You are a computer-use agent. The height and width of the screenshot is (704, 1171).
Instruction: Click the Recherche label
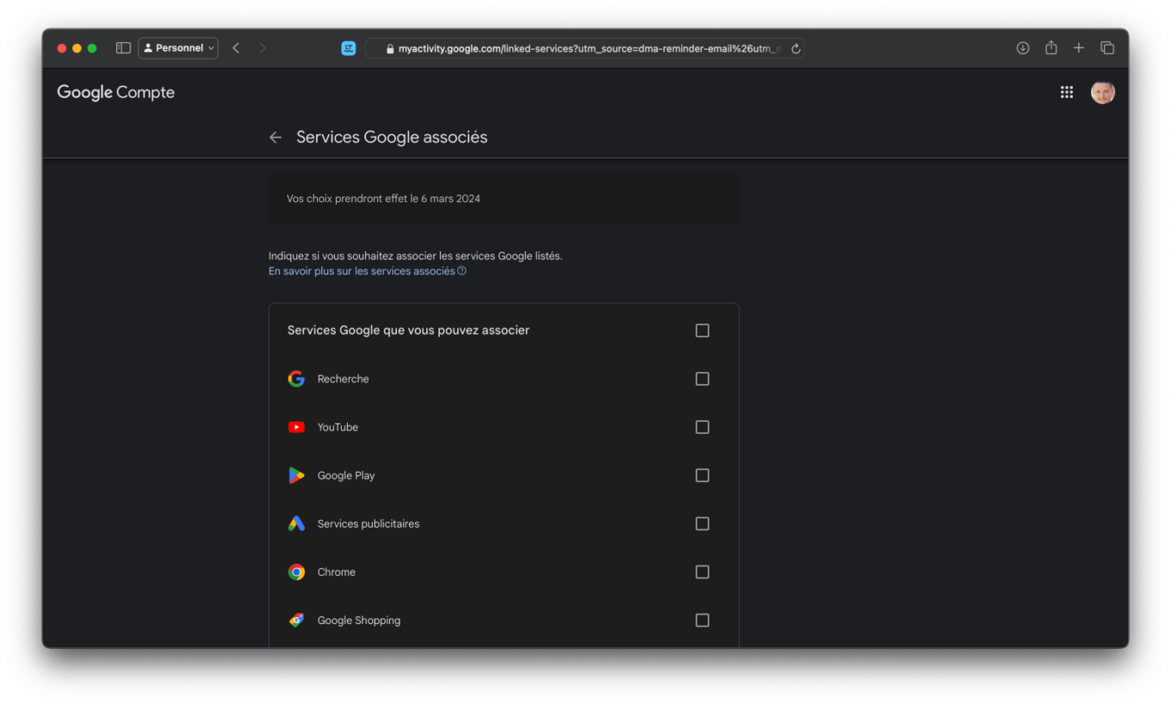coord(343,379)
